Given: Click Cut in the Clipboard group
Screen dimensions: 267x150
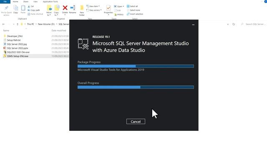Looking at the screenshot, I should coord(30,6).
